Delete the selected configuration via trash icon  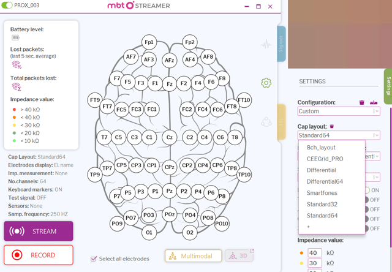(362, 102)
